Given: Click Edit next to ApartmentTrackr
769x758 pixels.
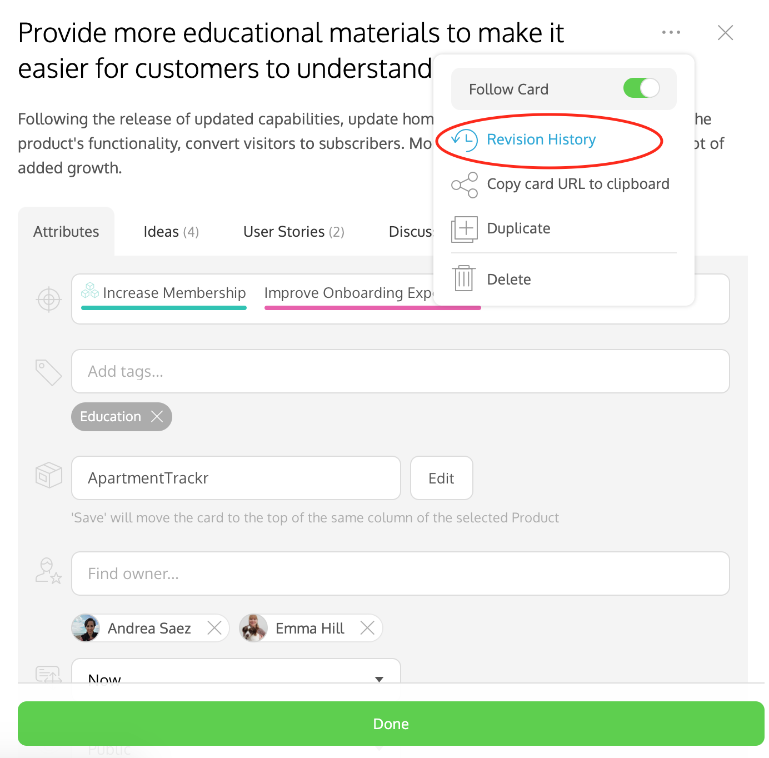Looking at the screenshot, I should [441, 478].
